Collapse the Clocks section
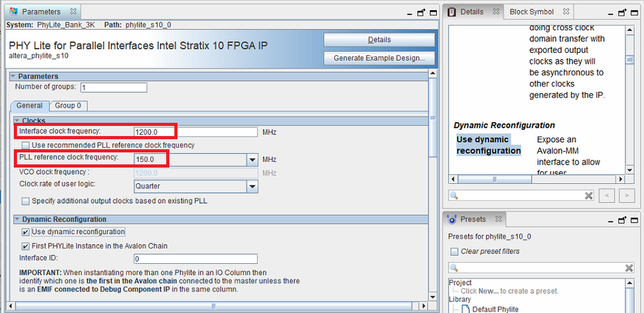The height and width of the screenshot is (313, 644). [17, 120]
